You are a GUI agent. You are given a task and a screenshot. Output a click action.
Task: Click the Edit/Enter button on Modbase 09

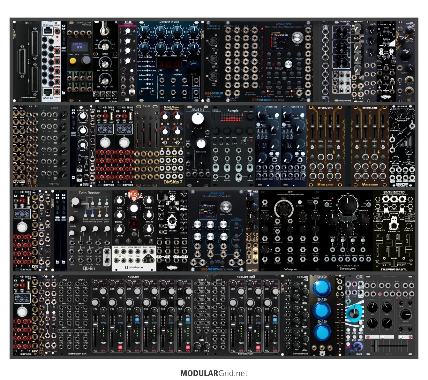click(x=177, y=71)
